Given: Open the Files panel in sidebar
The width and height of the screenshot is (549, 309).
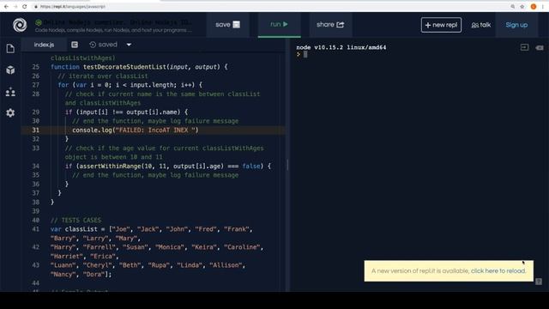Looking at the screenshot, I should coord(10,48).
